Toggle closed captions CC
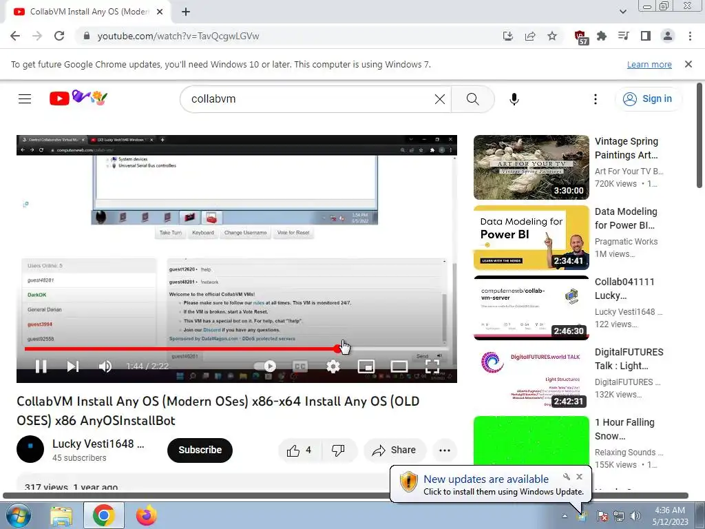Viewport: 705px width, 529px height. (300, 366)
